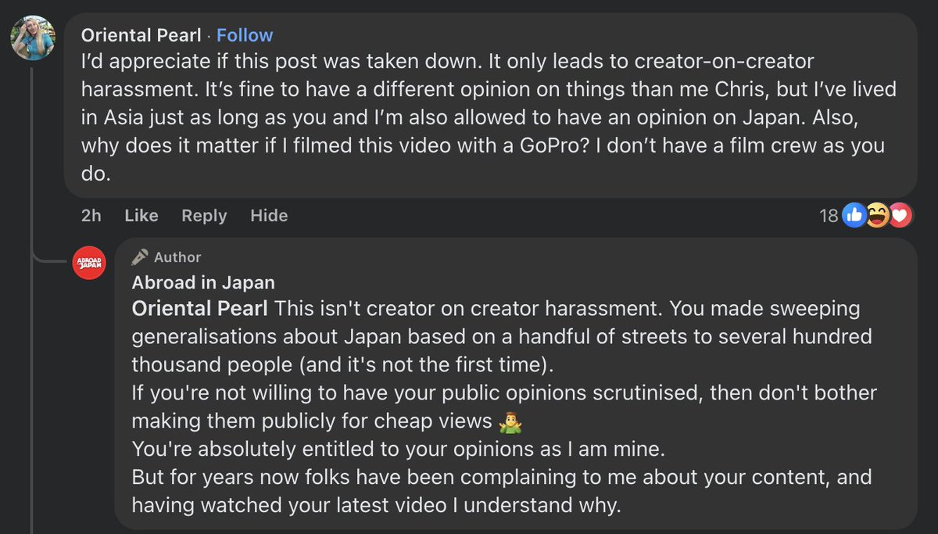Open Oriental Pearl's profile picture
This screenshot has width=938, height=534.
[x=33, y=38]
